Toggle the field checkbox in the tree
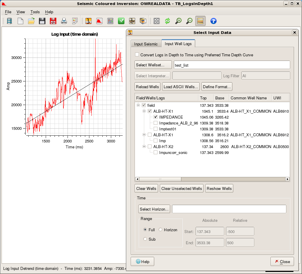The height and width of the screenshot is (274, 302). (x=144, y=105)
